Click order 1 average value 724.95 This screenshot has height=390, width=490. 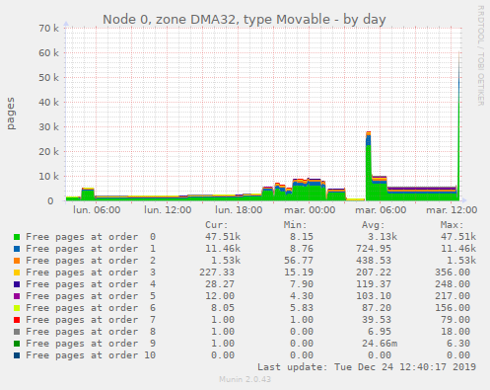pyautogui.click(x=374, y=249)
